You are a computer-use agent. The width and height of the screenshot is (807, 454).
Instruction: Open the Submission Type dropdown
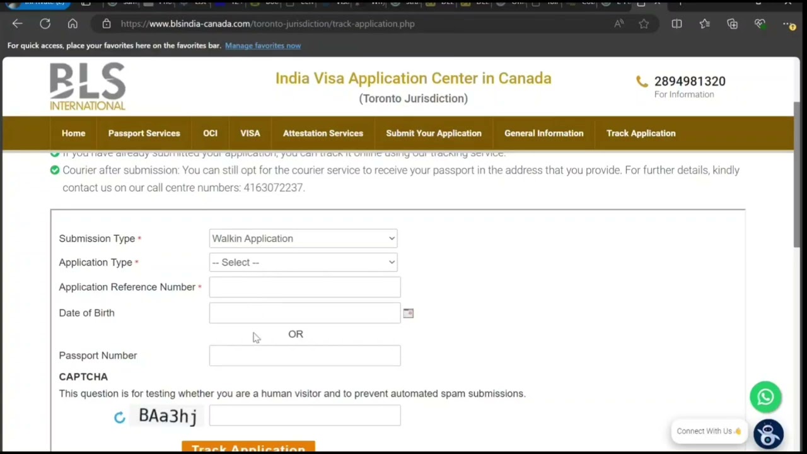pos(303,238)
